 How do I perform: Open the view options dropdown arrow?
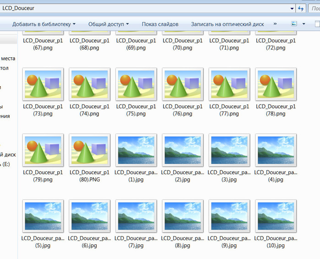304,24
